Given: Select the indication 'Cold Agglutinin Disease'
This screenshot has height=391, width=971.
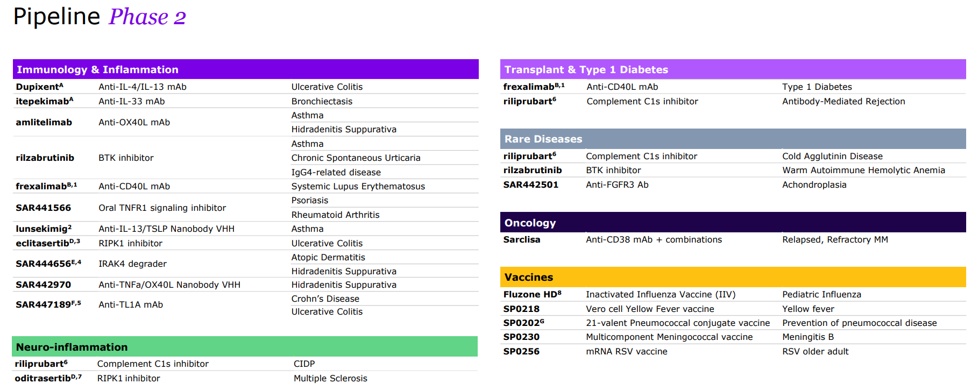Looking at the screenshot, I should pyautogui.click(x=833, y=156).
